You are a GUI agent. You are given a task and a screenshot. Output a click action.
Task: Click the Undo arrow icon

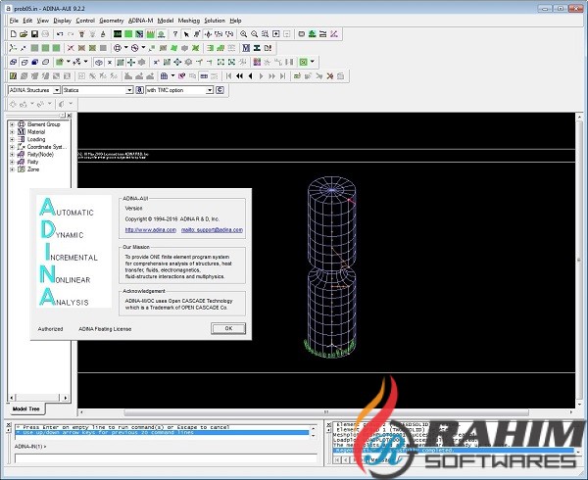pyautogui.click(x=61, y=33)
